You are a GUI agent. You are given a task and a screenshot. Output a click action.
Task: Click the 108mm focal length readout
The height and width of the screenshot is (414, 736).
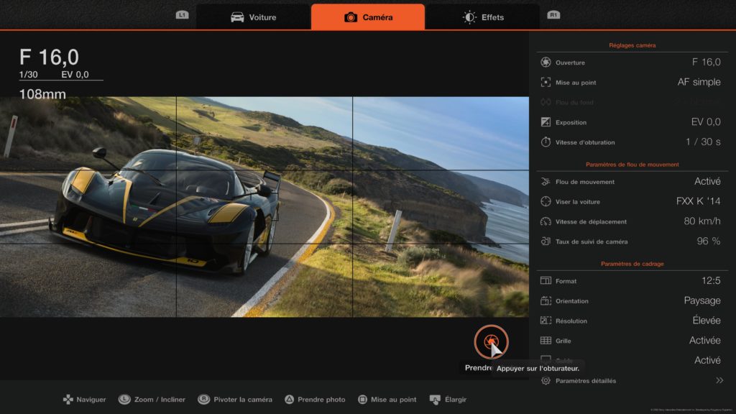click(42, 94)
